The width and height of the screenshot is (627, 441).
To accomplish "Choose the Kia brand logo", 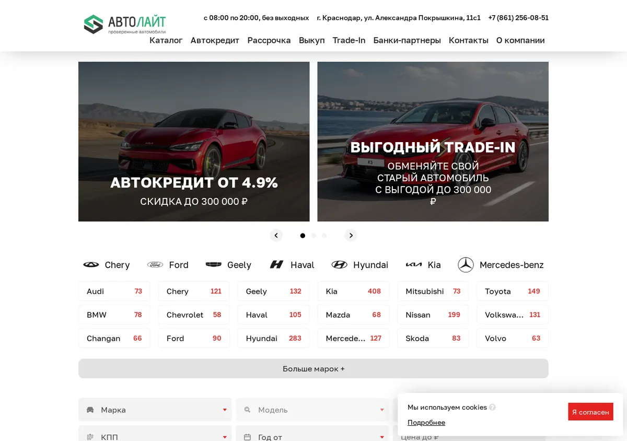I will [x=414, y=265].
